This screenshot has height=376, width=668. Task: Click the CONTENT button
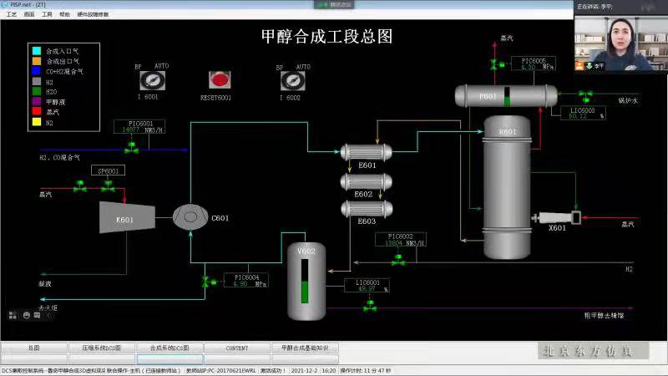237,348
